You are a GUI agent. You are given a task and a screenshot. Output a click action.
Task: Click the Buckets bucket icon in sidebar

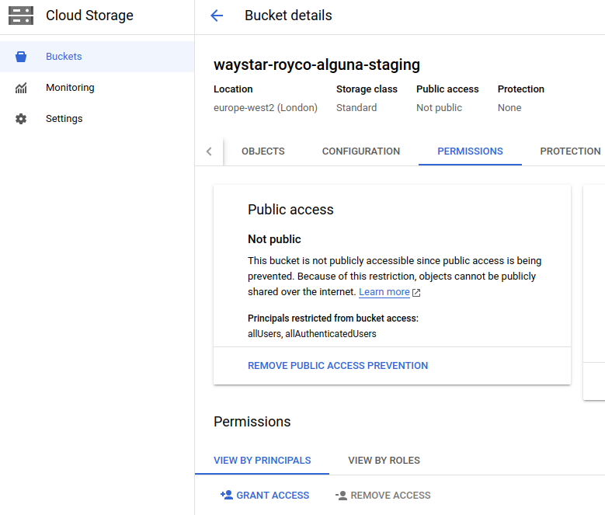click(21, 57)
